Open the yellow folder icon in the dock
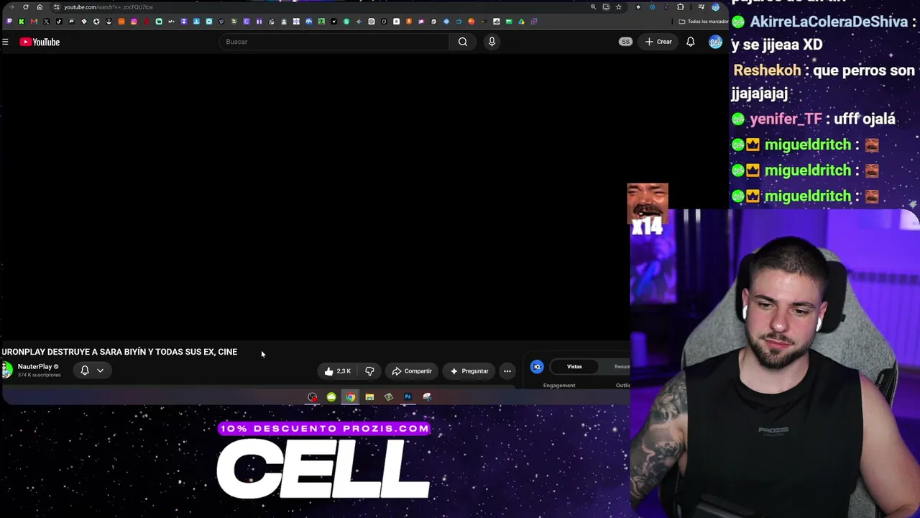This screenshot has height=518, width=920. pos(369,397)
